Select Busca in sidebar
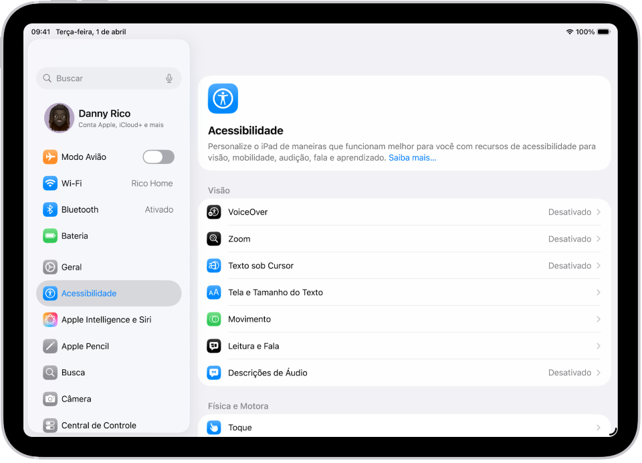This screenshot has width=642, height=463. [108, 373]
